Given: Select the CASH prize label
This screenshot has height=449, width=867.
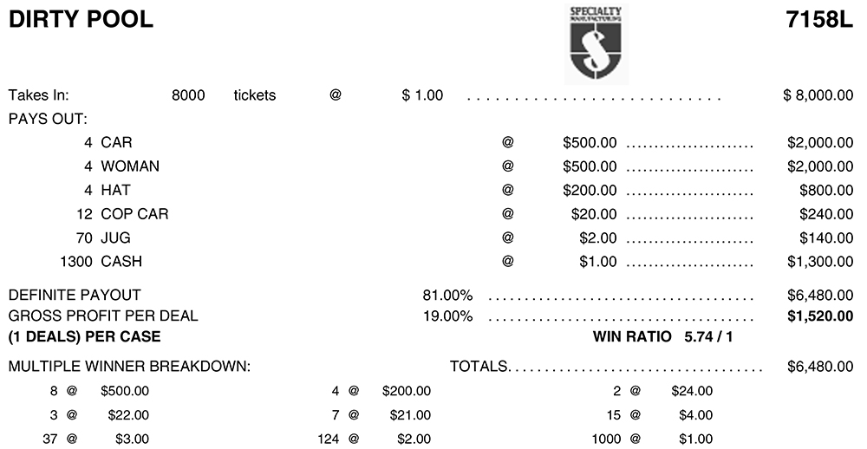Looking at the screenshot, I should [x=121, y=262].
